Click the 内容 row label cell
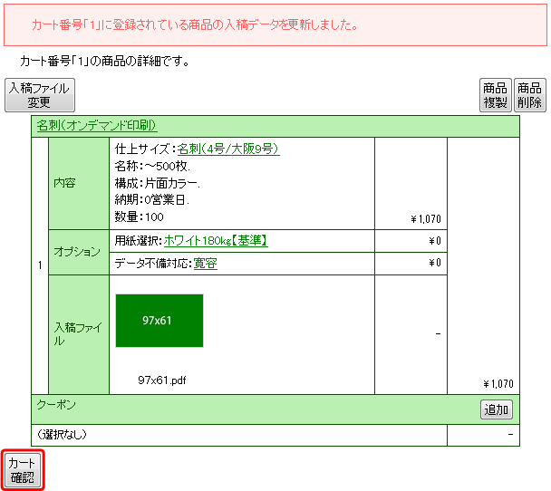Screen dimensions: 551x491 65,183
